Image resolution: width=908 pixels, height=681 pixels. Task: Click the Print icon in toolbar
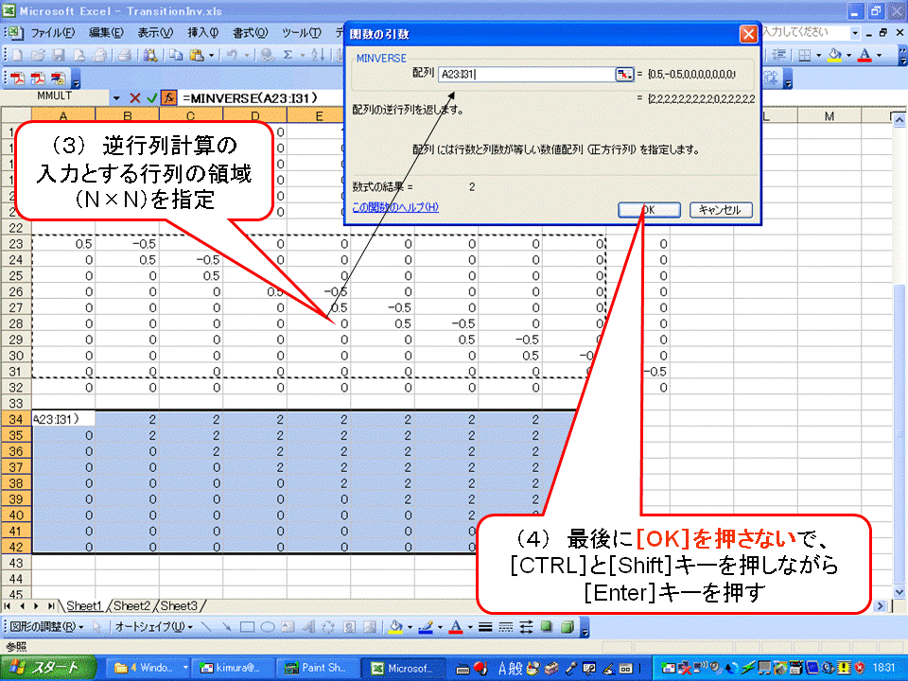[99, 55]
